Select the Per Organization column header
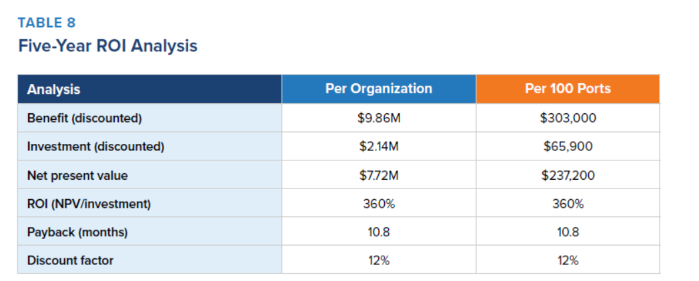699x281 pixels. 378,89
